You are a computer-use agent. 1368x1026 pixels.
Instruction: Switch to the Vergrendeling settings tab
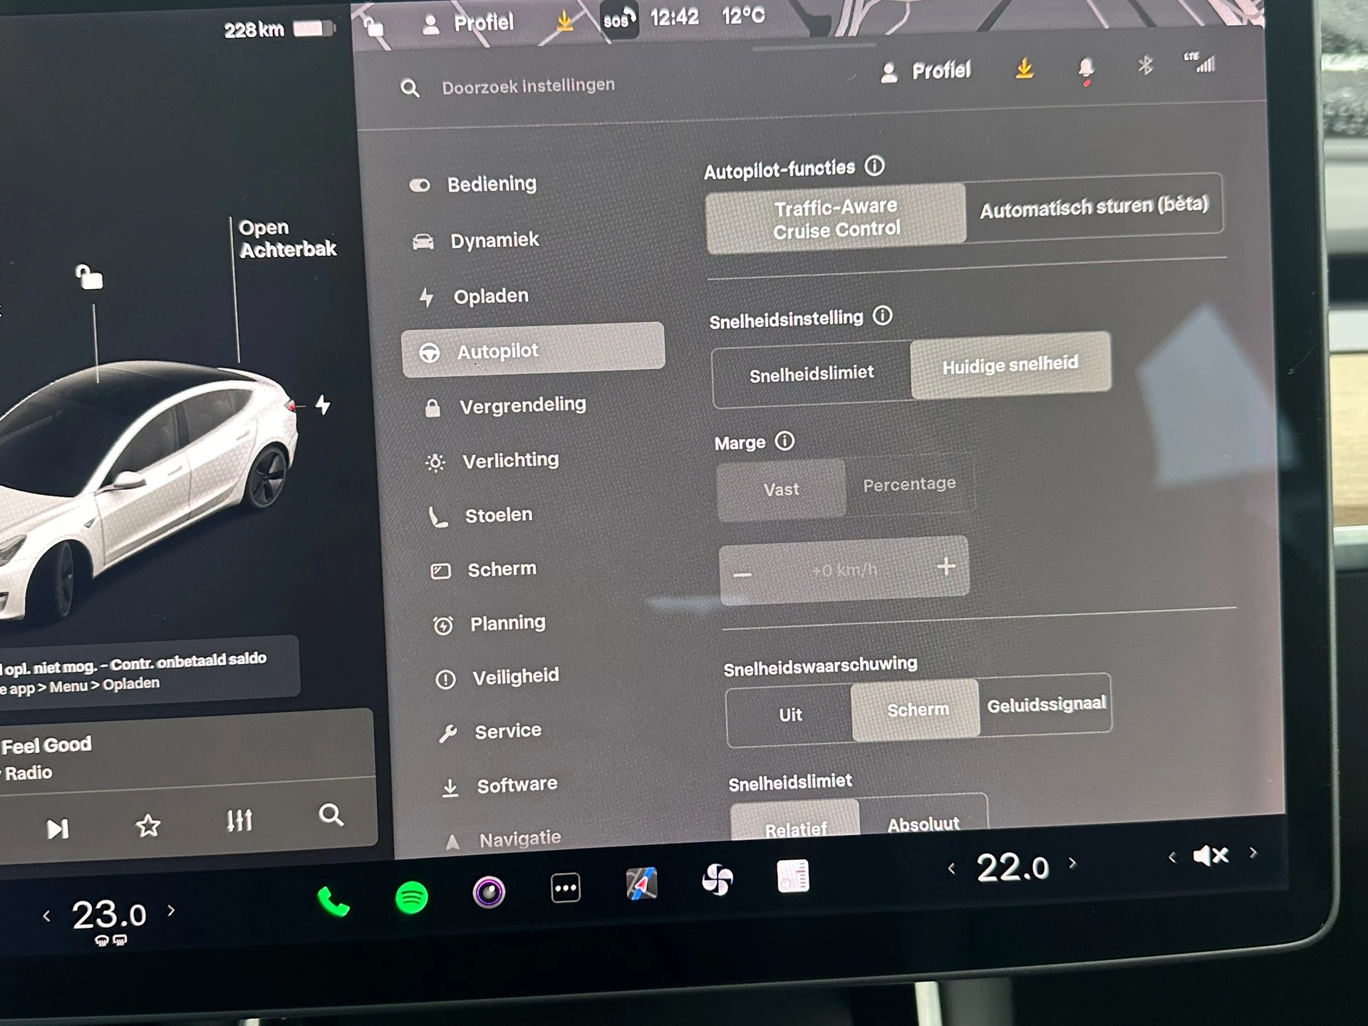tap(524, 405)
